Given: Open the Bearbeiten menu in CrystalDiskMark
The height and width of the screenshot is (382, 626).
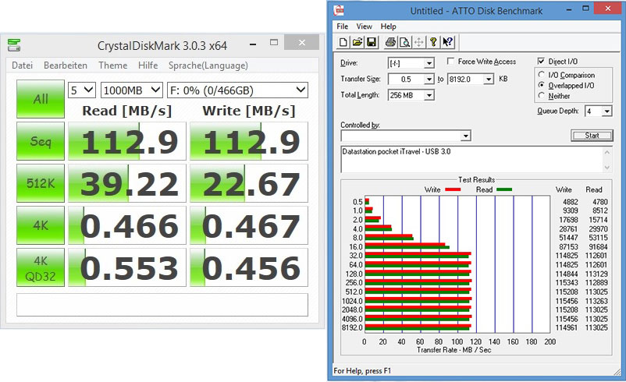Looking at the screenshot, I should (66, 65).
